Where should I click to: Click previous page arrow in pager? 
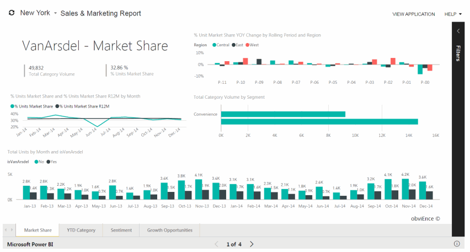[x=216, y=244]
